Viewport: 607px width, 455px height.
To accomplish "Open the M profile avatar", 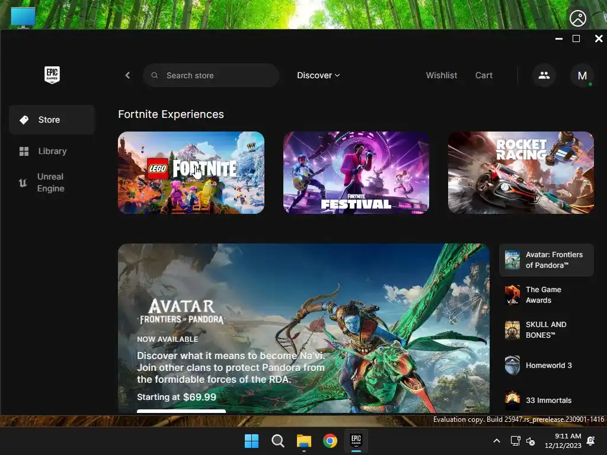I will coord(582,75).
